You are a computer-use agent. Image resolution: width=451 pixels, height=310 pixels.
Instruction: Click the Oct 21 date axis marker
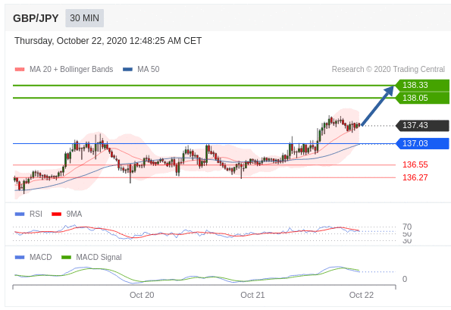(252, 295)
